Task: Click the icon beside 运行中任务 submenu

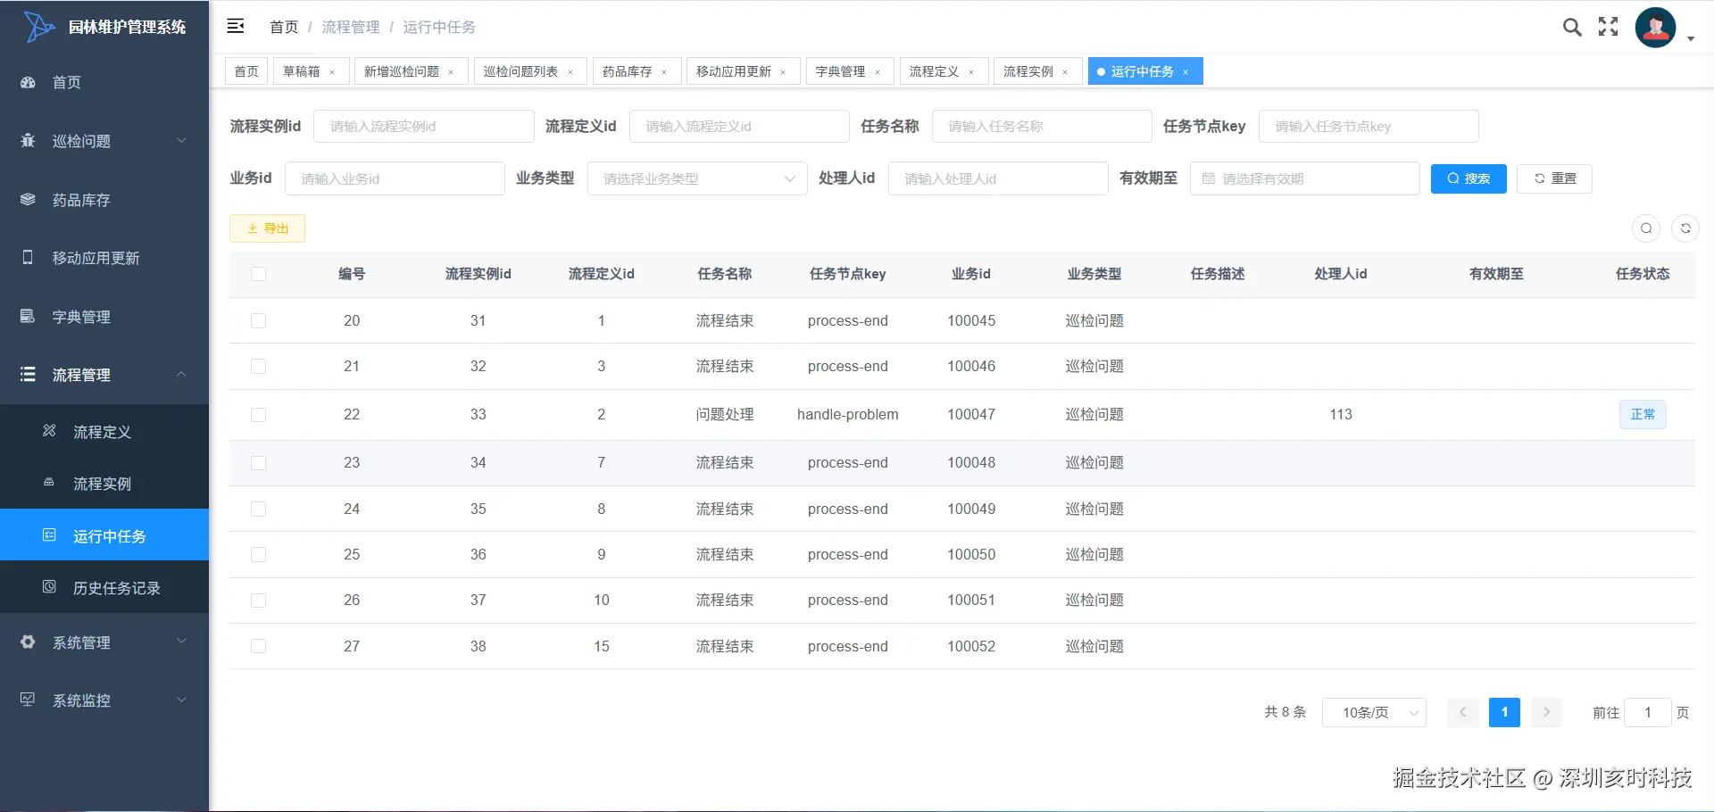Action: pyautogui.click(x=49, y=535)
